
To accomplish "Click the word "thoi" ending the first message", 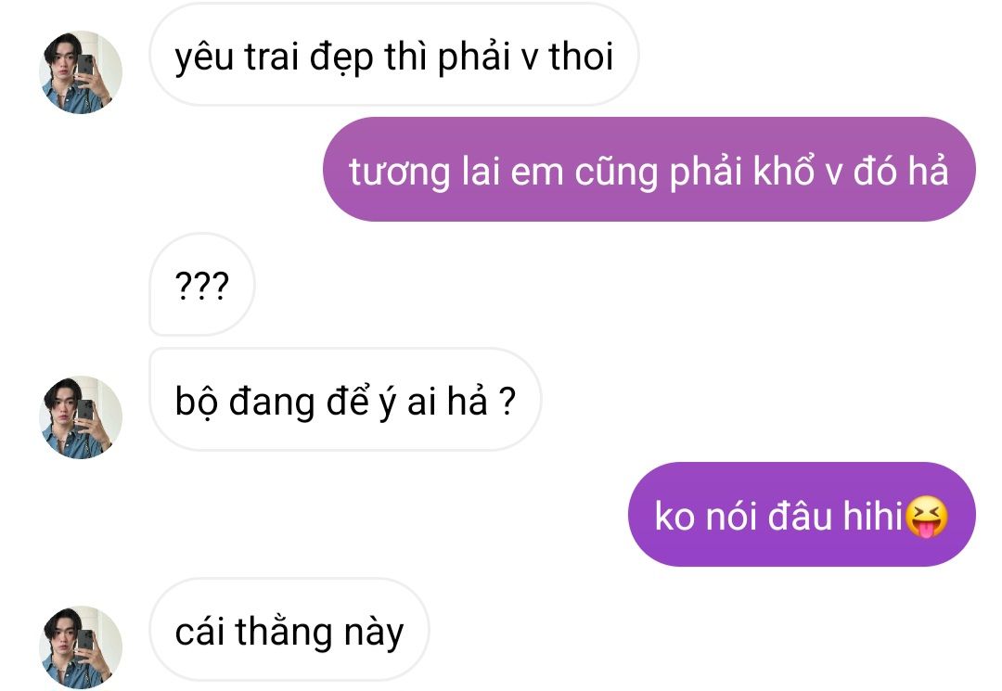I will [582, 56].
